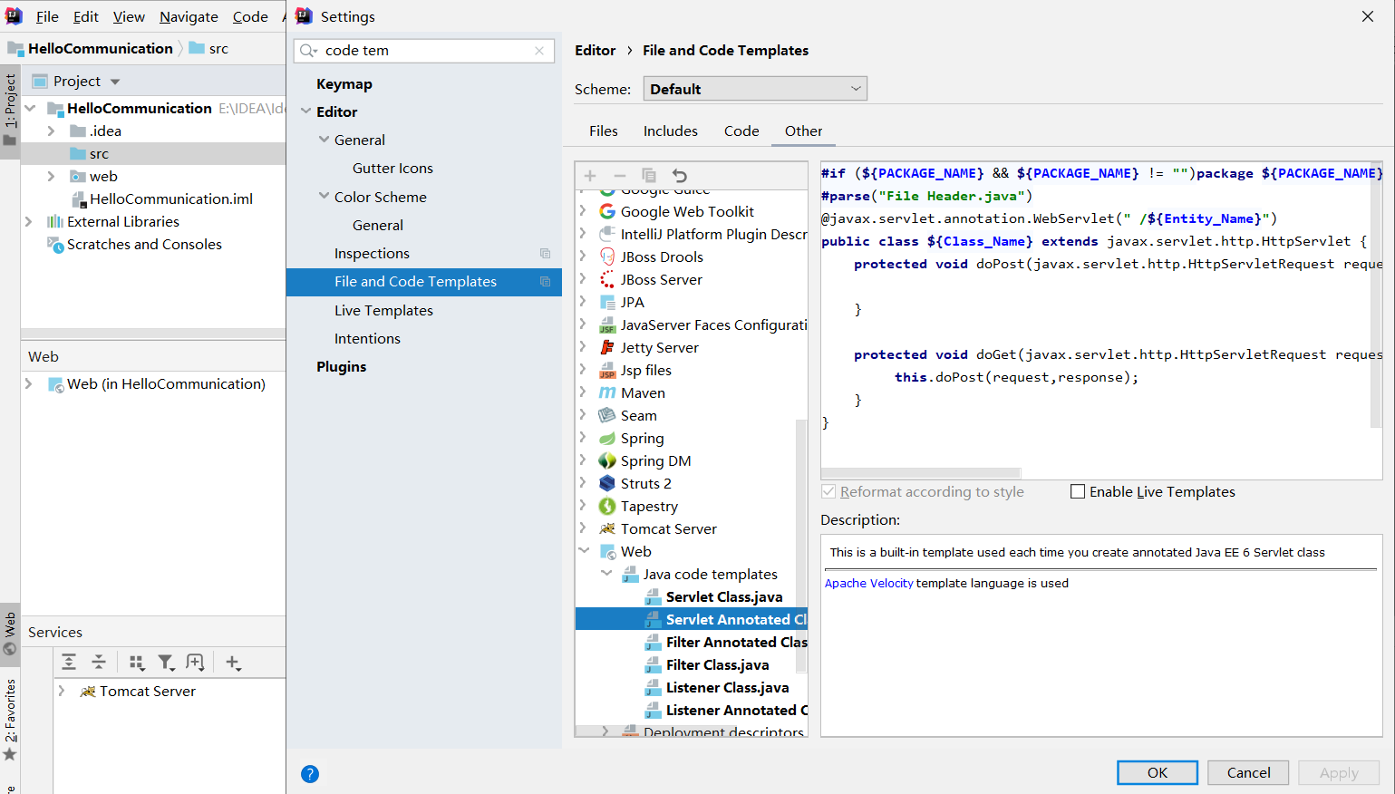Switch to the Files tab
This screenshot has height=794, width=1395.
[604, 131]
